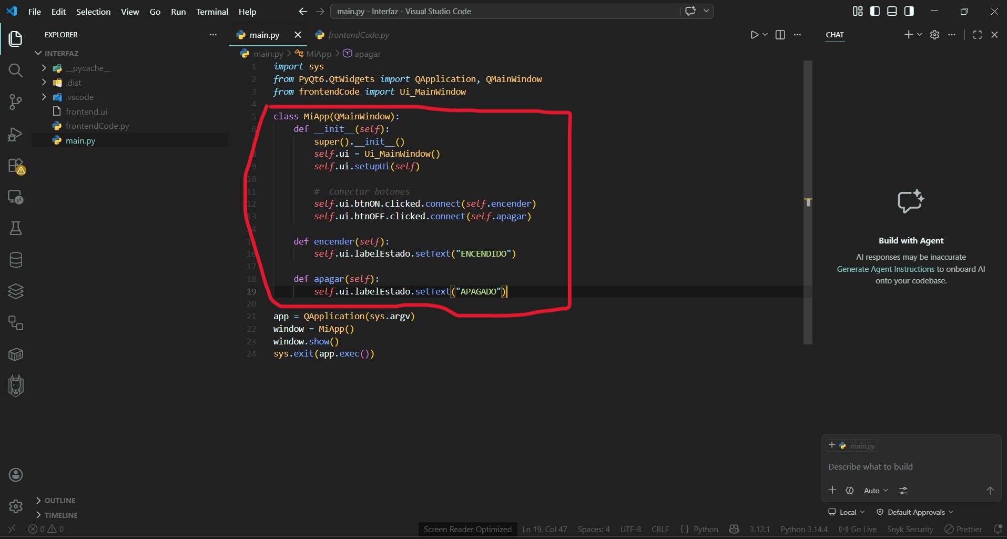Open notifications bell in status bar
The width and height of the screenshot is (1007, 539).
point(998,529)
